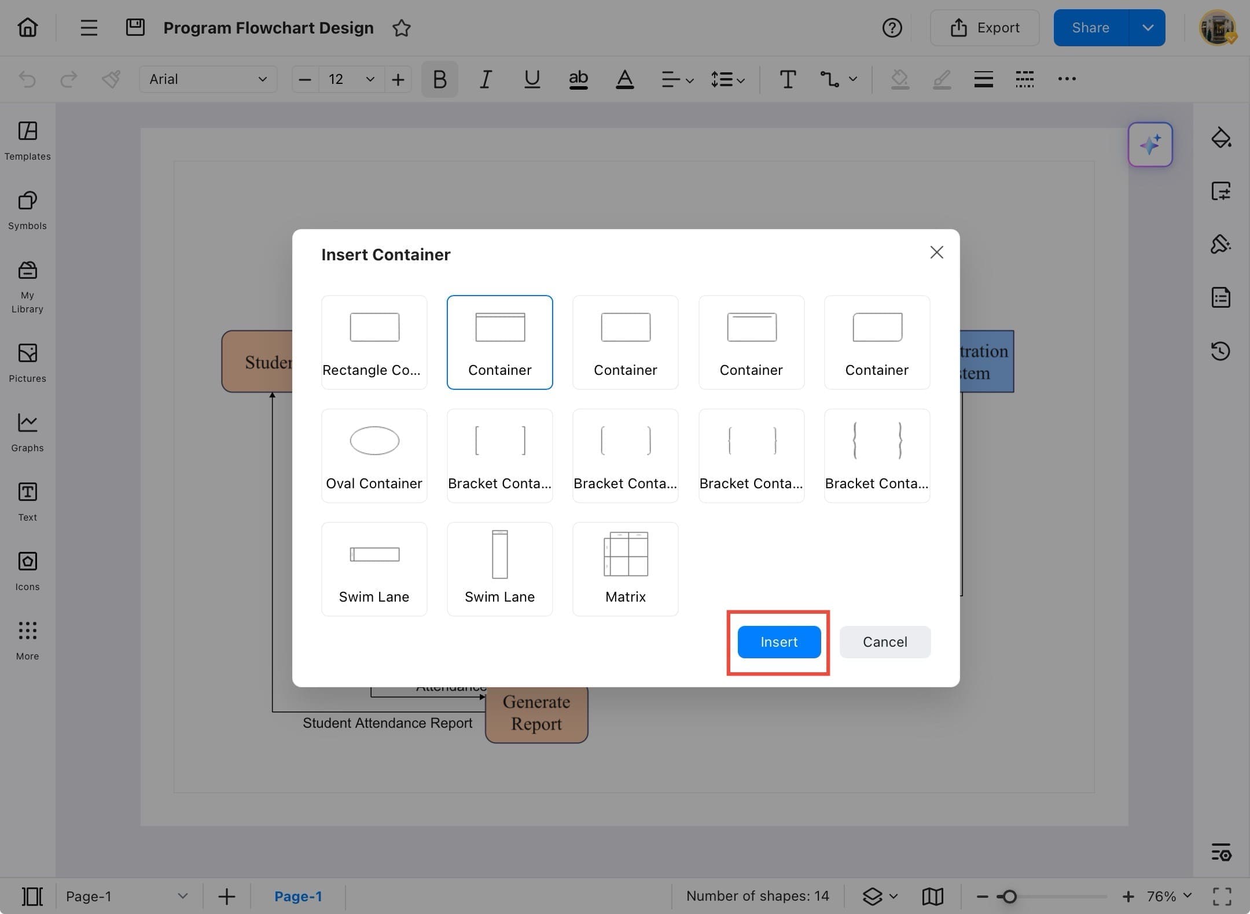Toggle Italic formatting
This screenshot has width=1250, height=914.
click(x=486, y=79)
